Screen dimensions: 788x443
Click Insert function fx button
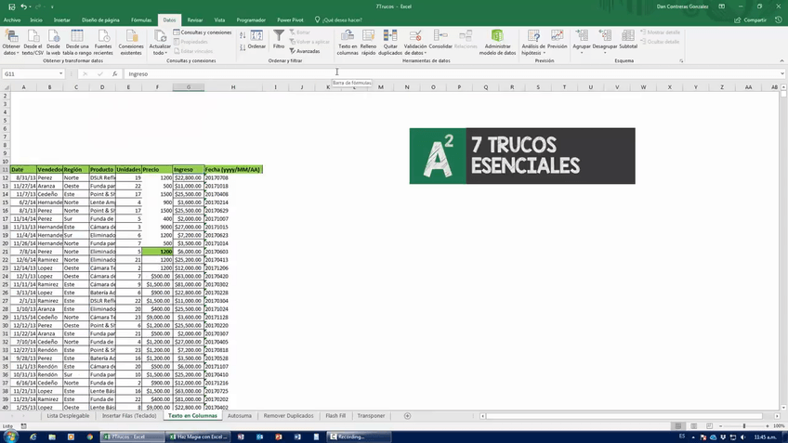pyautogui.click(x=114, y=74)
